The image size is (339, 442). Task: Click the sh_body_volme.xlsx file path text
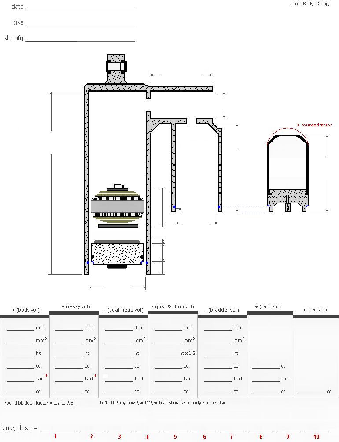point(162,402)
